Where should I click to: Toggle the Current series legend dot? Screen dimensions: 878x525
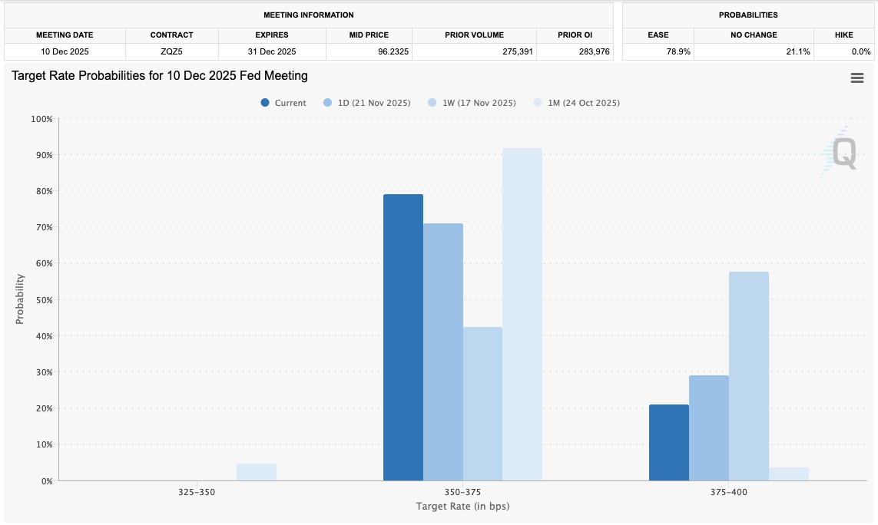click(265, 102)
